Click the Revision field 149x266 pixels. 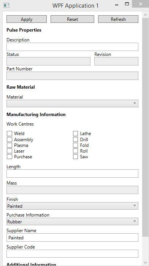coord(116,61)
